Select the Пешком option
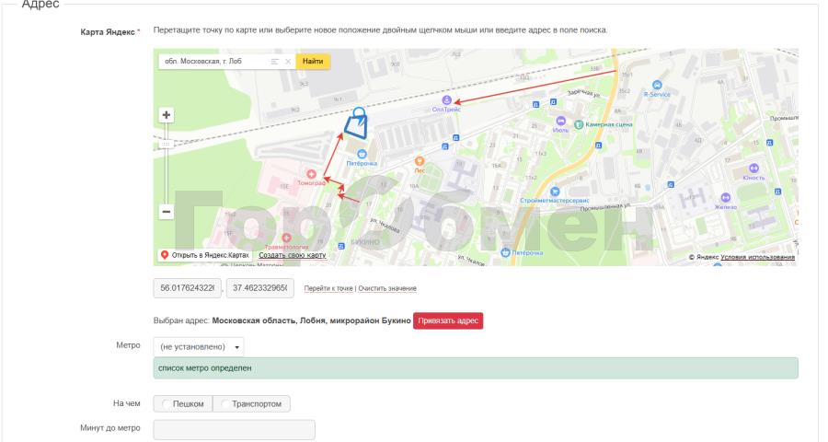Viewport: 828px width, 442px height. click(183, 404)
